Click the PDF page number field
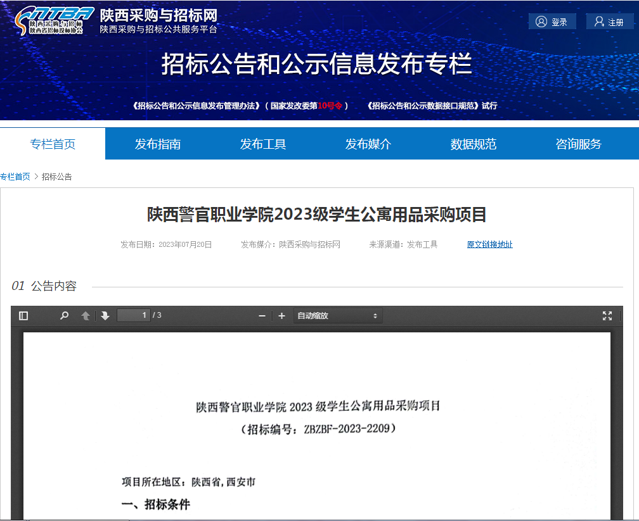This screenshot has height=521, width=639. point(134,315)
